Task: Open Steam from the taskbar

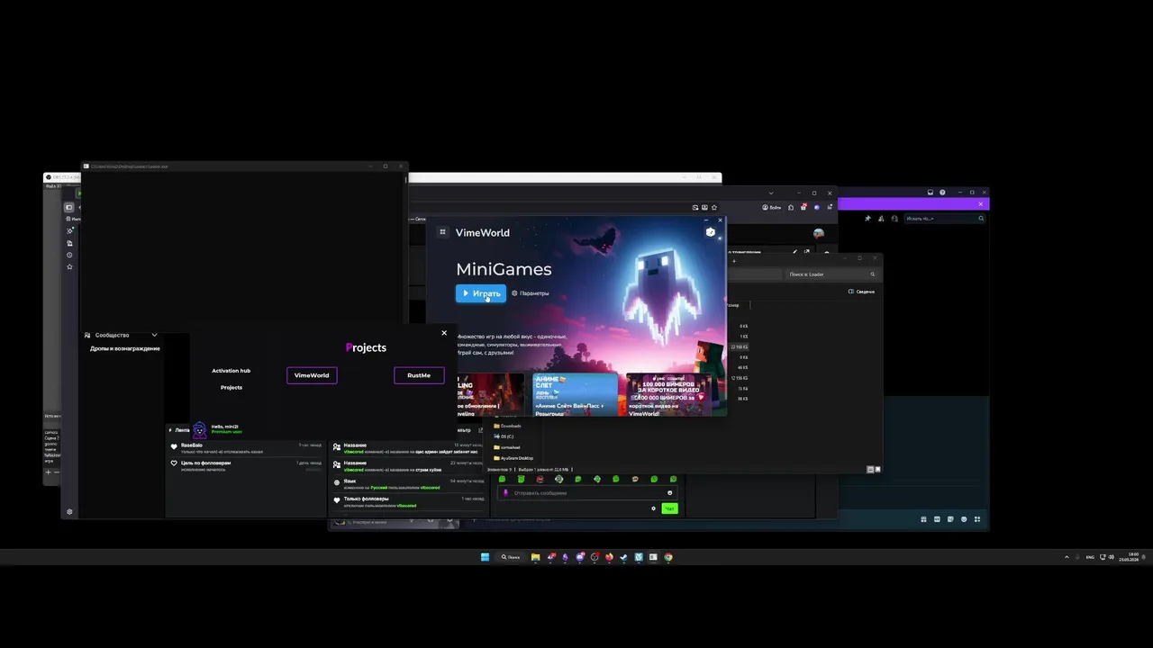Action: [623, 557]
